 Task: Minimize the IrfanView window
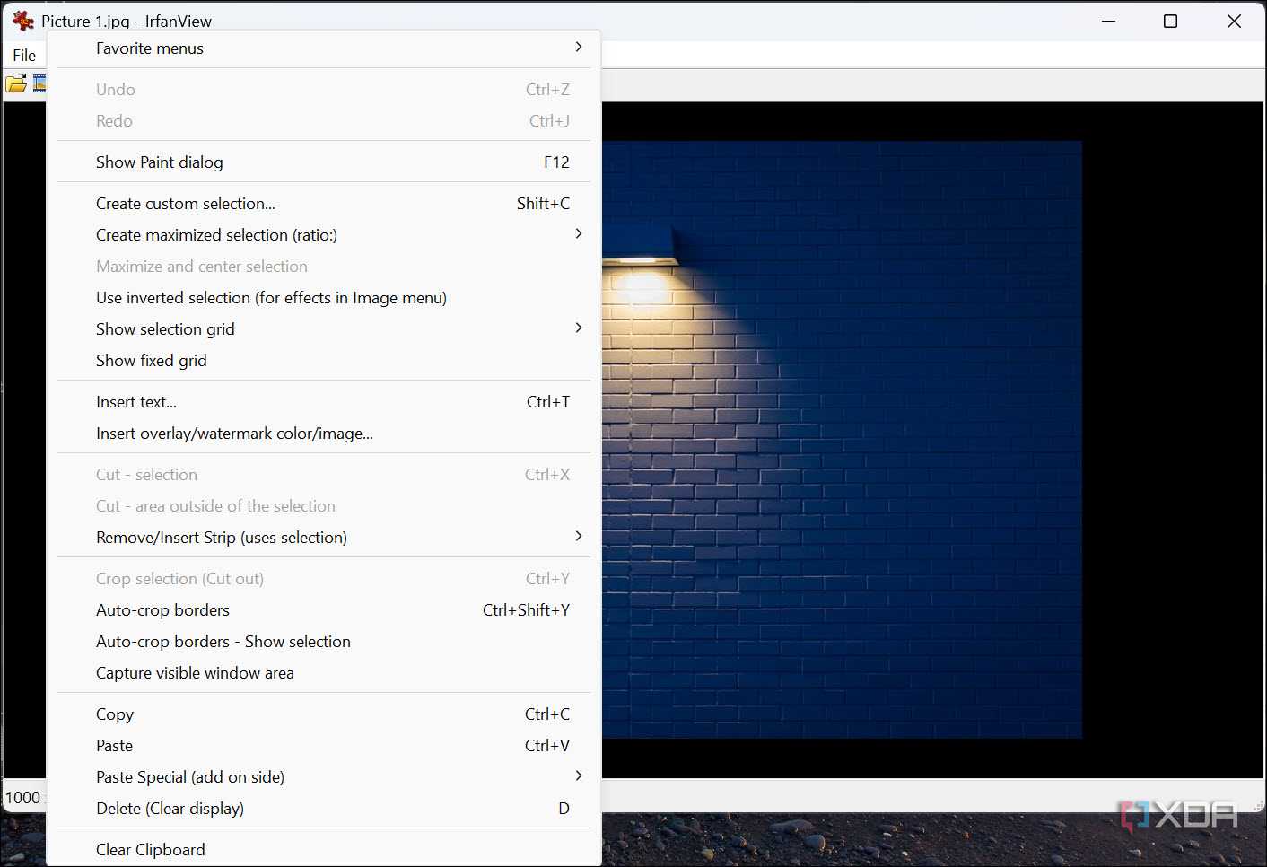click(x=1109, y=21)
